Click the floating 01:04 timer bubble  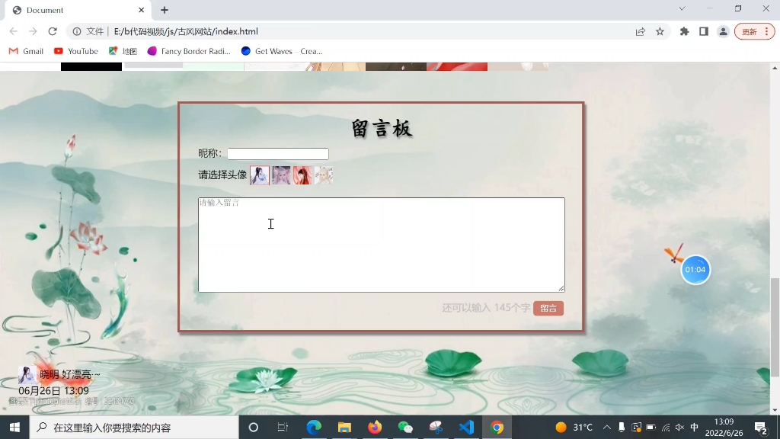tap(695, 269)
